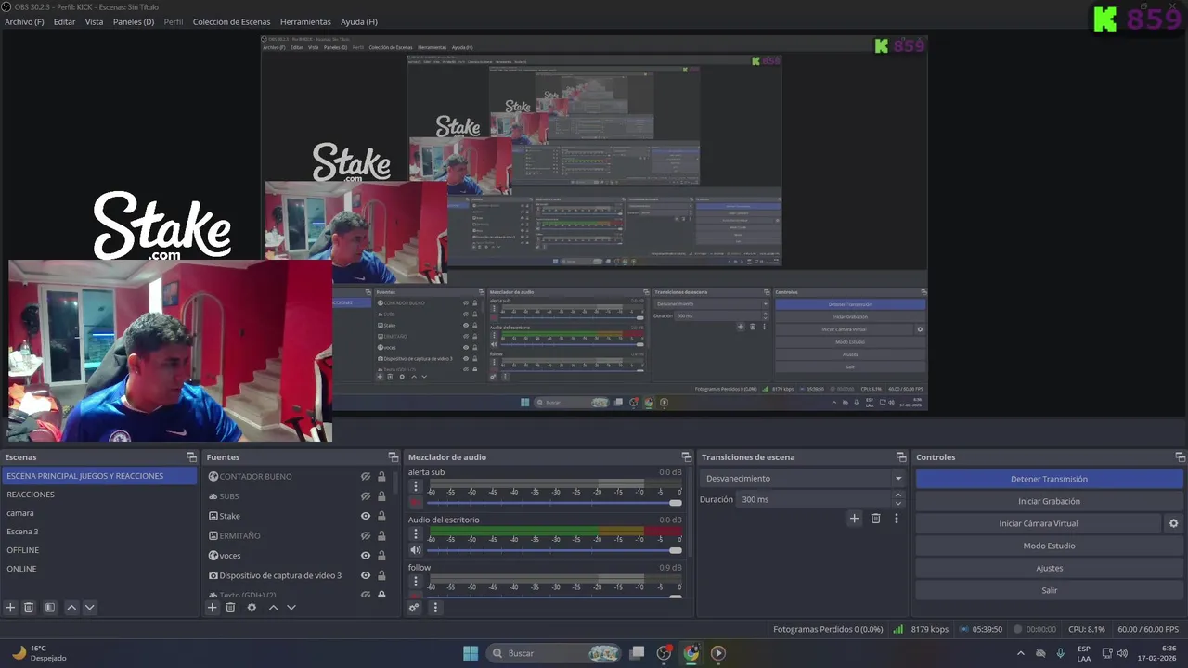Delete transition with the trash icon
This screenshot has width=1188, height=668.
point(875,519)
